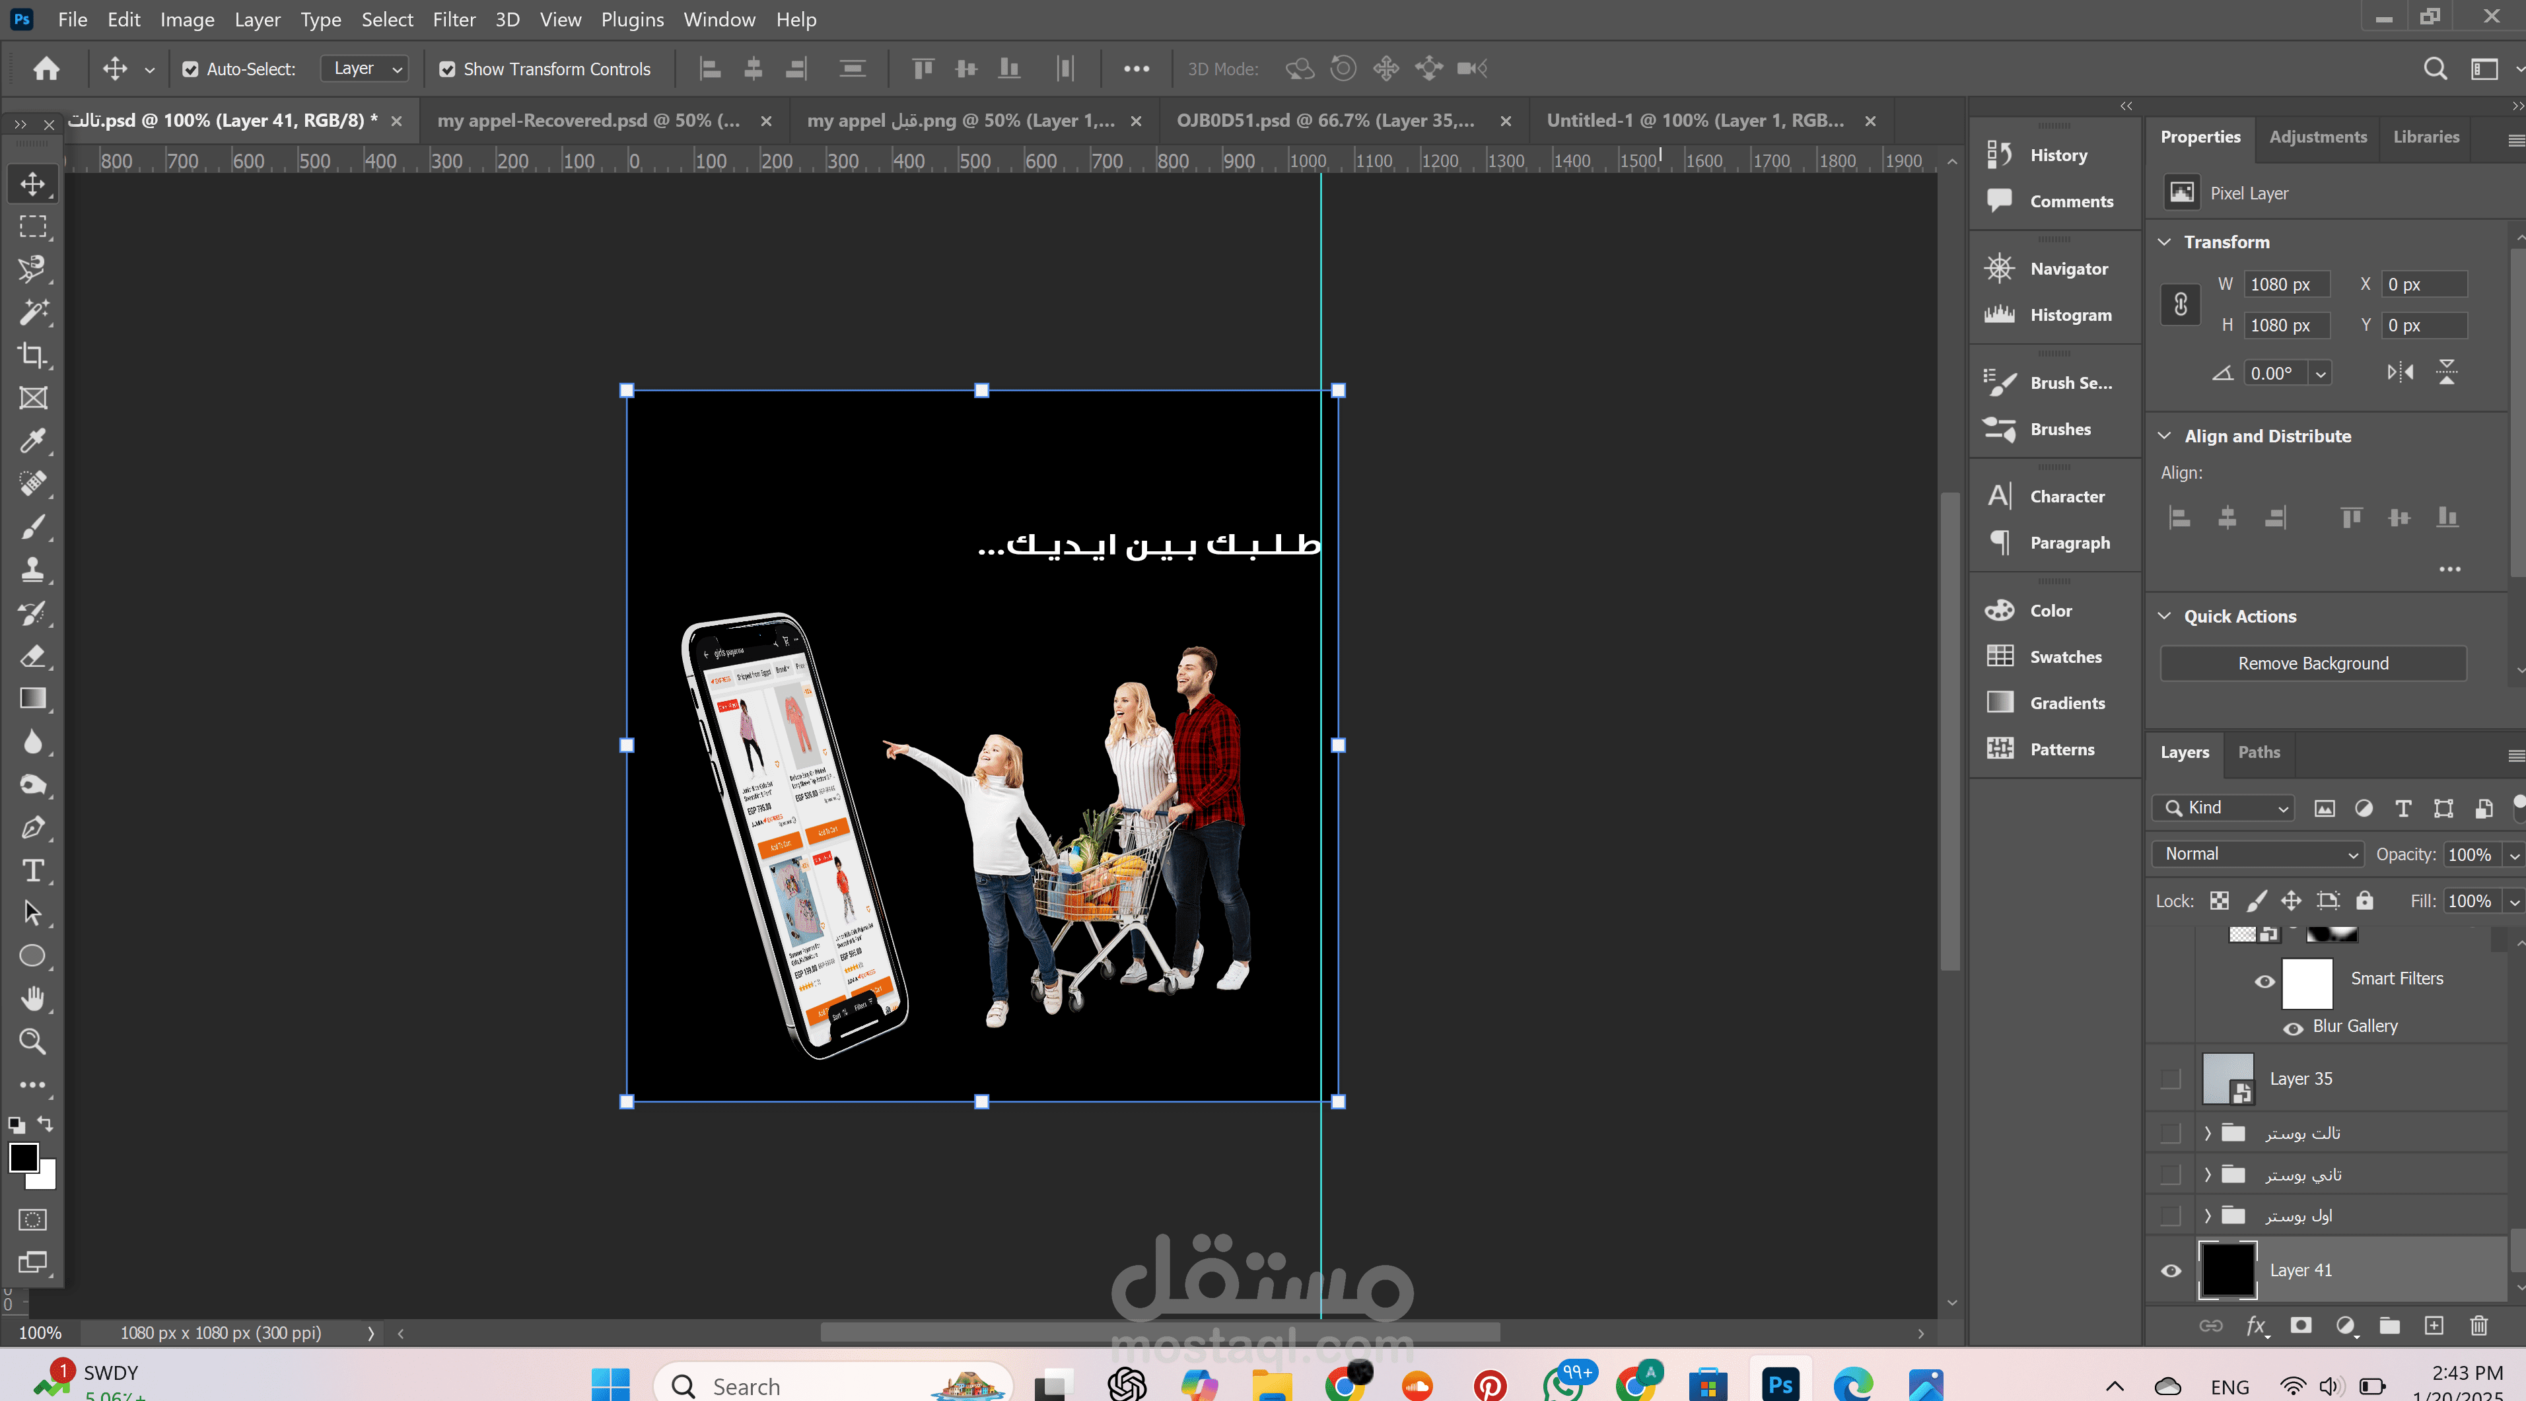Select the Horizontal Type tool
Viewport: 2526px width, 1401px height.
pos(32,871)
